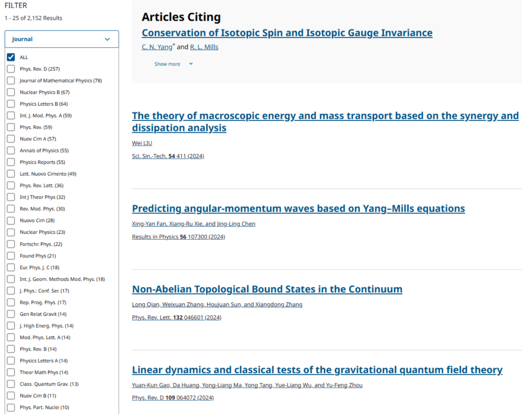
Task: Check the Phys. Rev. D (257) filter
Action: (11, 69)
